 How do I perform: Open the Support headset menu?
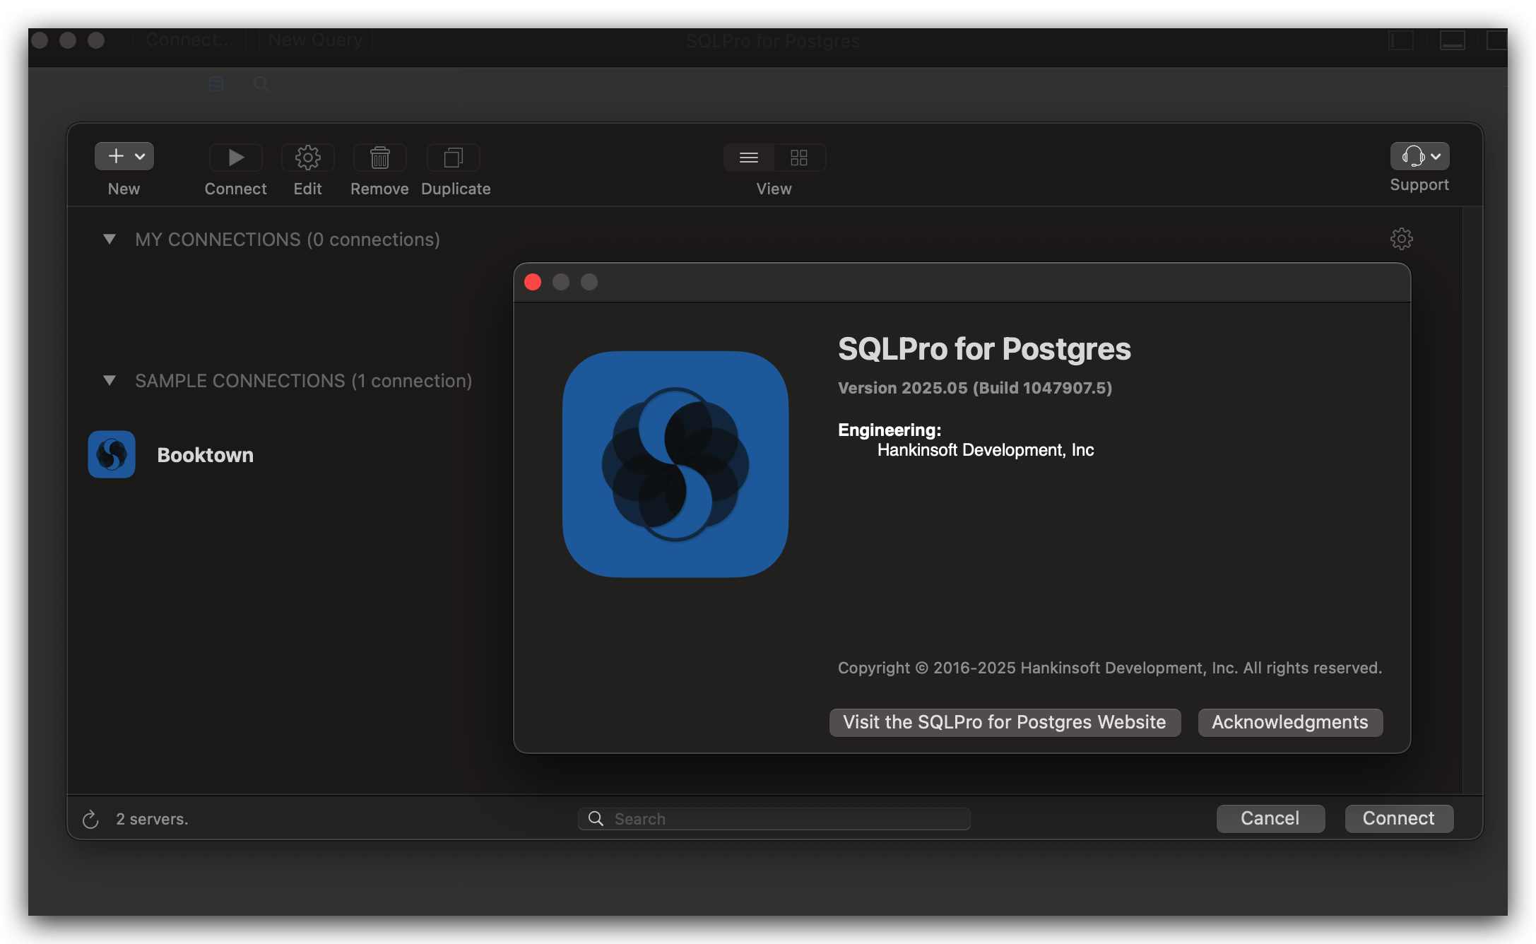(x=1419, y=156)
